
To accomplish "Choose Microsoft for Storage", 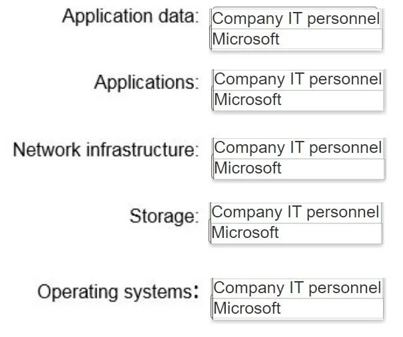I will click(x=296, y=233).
